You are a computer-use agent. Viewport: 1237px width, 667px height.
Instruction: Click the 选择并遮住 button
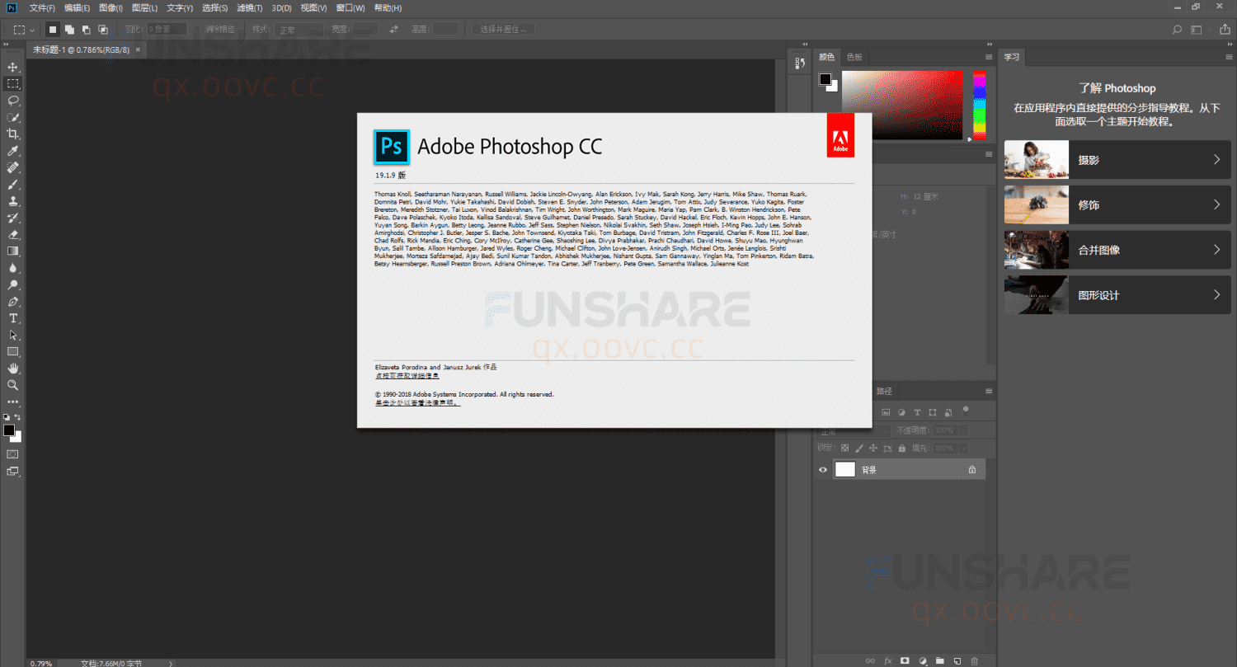click(x=503, y=30)
